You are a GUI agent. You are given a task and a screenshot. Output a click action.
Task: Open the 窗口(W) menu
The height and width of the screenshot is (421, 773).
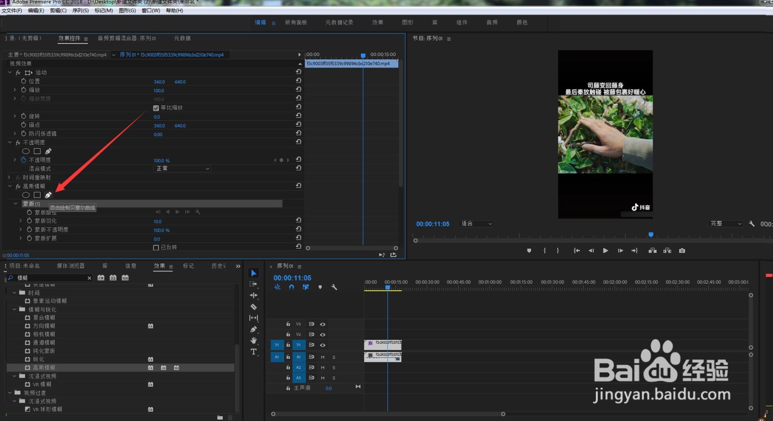point(151,10)
